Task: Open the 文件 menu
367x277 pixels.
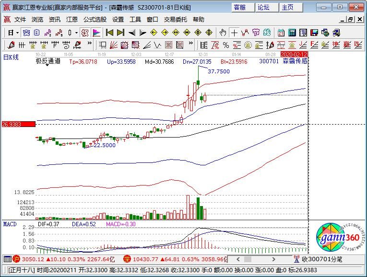Action: point(20,19)
